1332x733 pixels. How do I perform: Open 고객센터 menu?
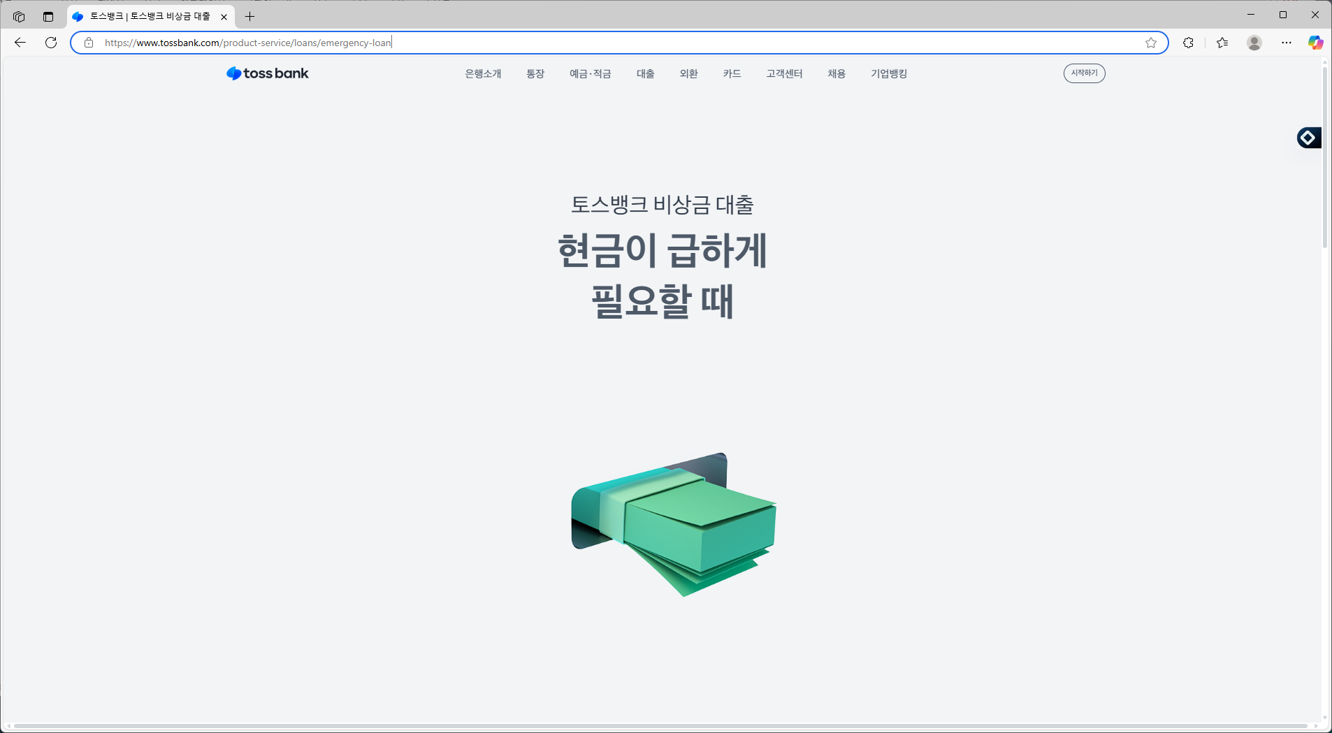(x=784, y=73)
